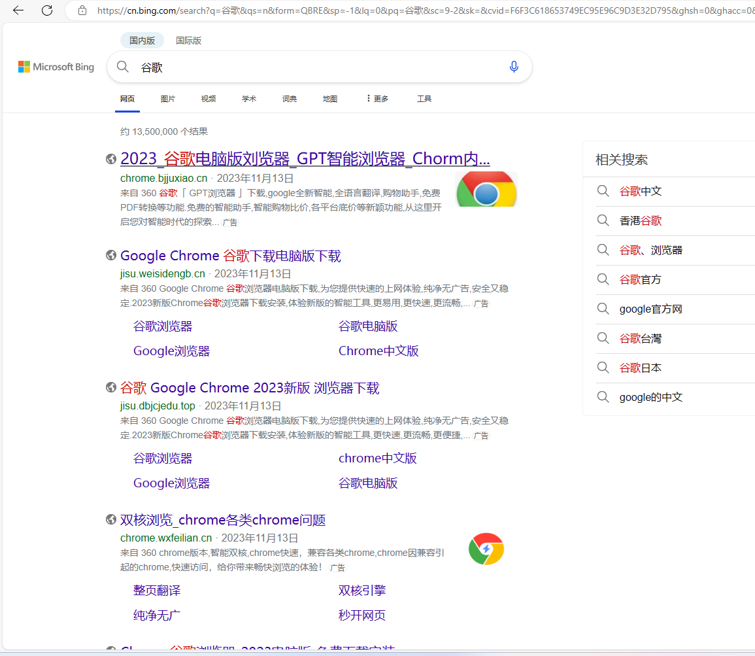The image size is (755, 656).
Task: Click the address bar lock icon
Action: [x=82, y=10]
